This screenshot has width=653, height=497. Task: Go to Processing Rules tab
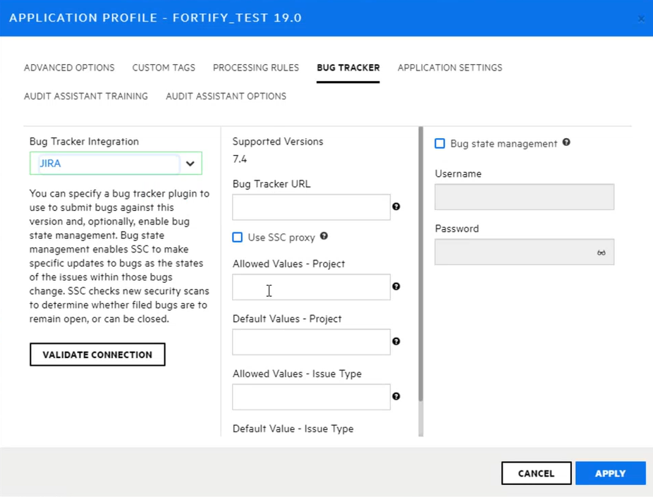pyautogui.click(x=256, y=68)
